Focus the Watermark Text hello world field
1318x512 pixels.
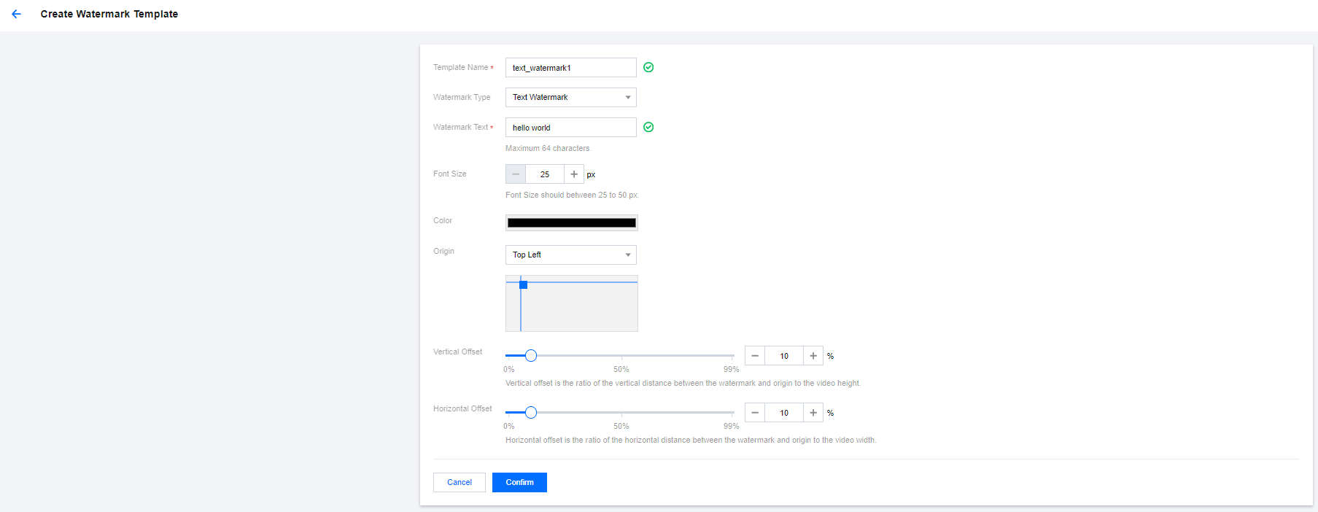pyautogui.click(x=571, y=128)
